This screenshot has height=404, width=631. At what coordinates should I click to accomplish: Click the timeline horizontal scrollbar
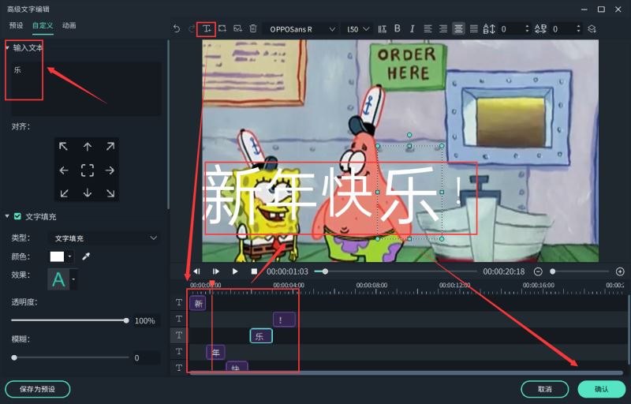click(x=405, y=373)
